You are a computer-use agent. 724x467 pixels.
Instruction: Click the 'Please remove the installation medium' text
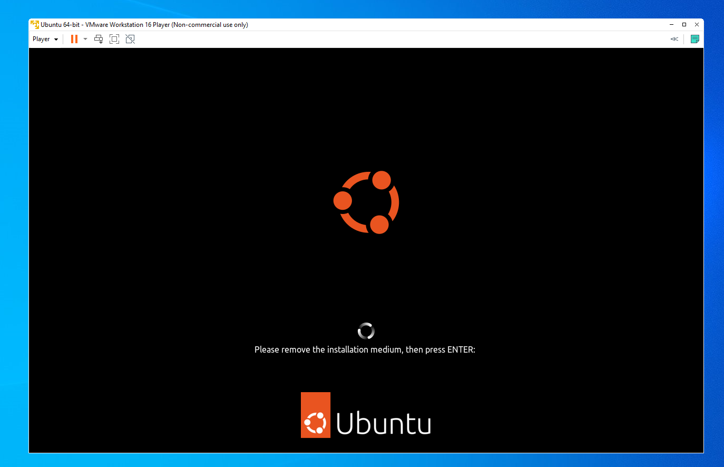(x=365, y=349)
